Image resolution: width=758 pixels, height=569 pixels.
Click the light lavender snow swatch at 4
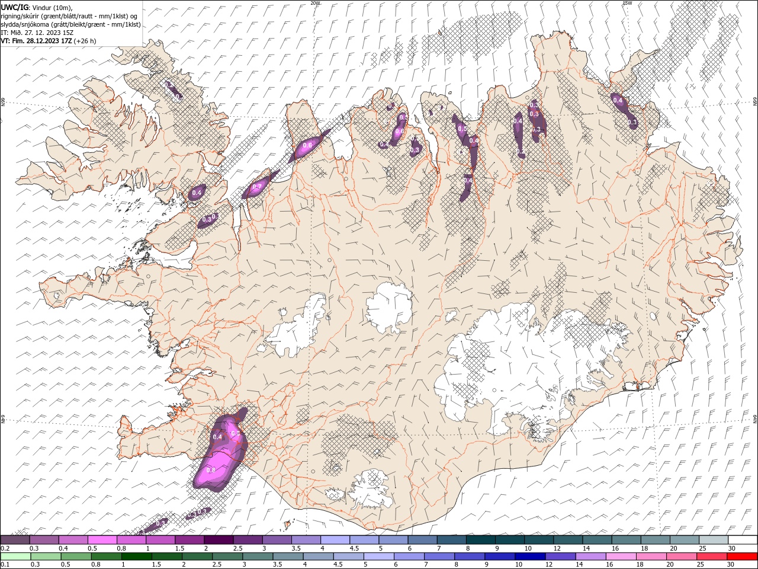tap(335, 540)
